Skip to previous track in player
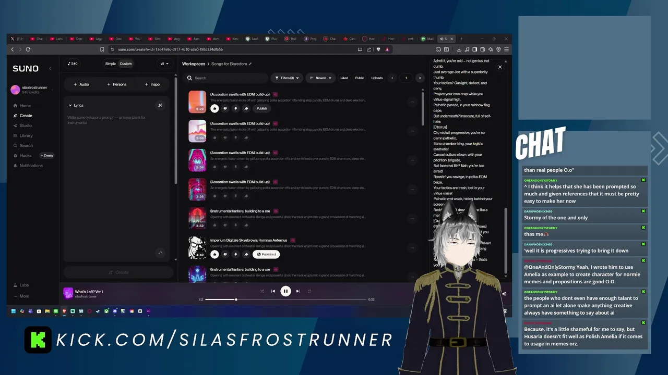This screenshot has width=668, height=375. (273, 291)
